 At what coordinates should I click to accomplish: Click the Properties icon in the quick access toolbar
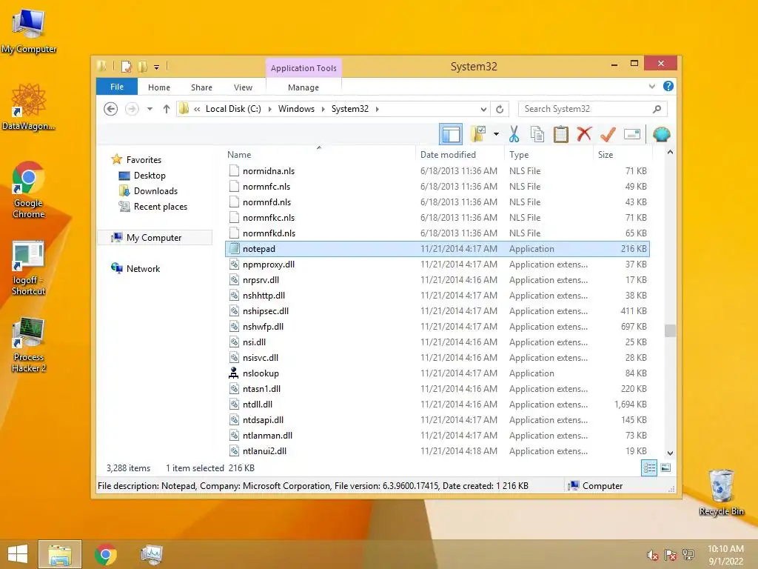[x=126, y=66]
